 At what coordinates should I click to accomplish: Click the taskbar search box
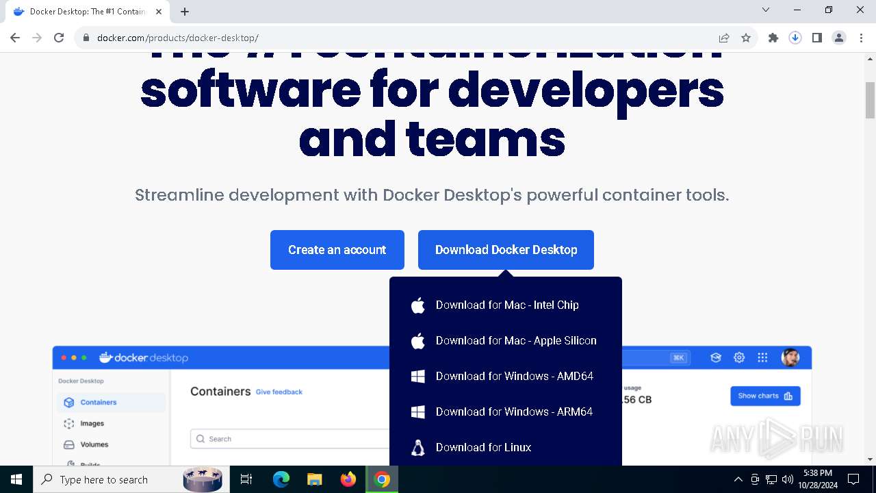130,479
